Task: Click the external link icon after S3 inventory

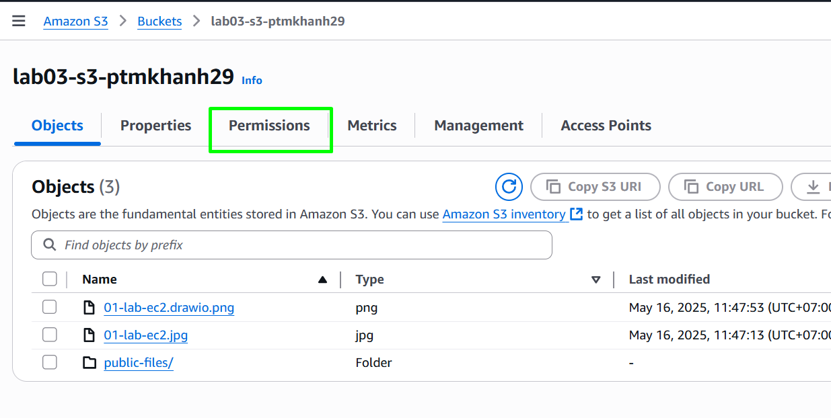Action: point(576,214)
